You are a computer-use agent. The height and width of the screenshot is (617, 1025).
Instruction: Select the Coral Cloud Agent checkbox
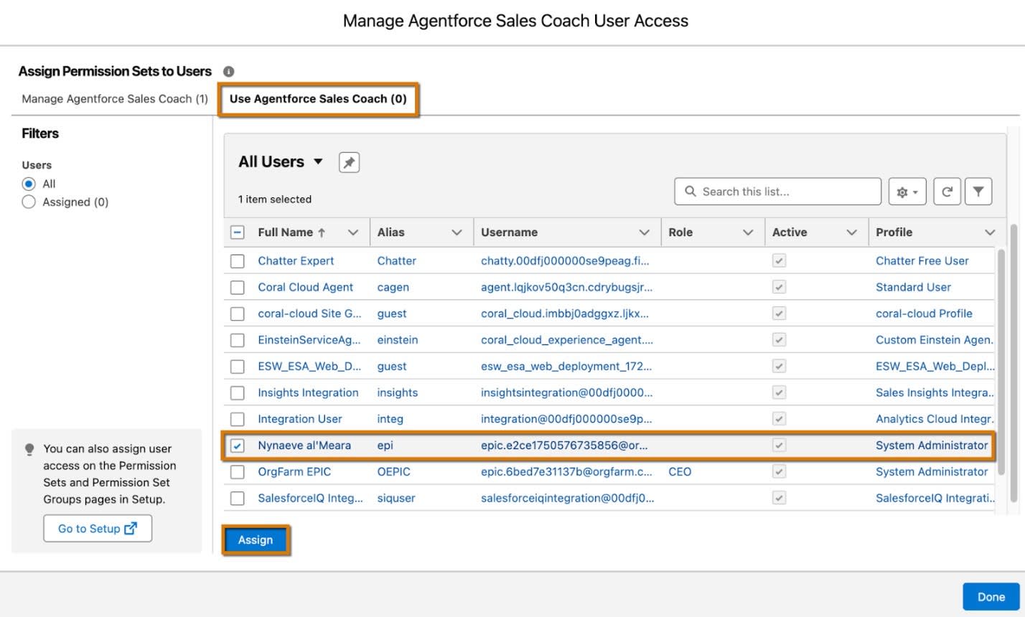[x=238, y=288]
